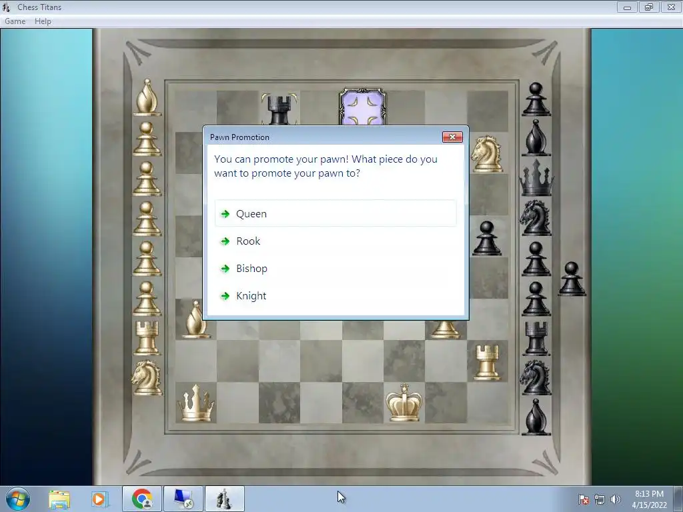Select the white rook on the board

click(x=486, y=363)
